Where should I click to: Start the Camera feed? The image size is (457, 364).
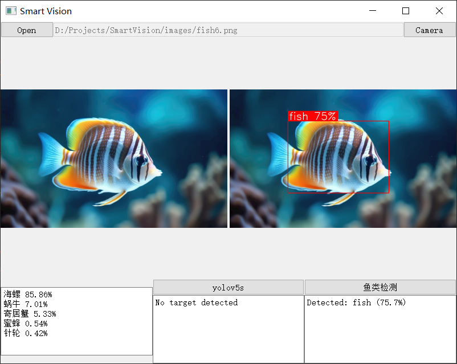point(429,30)
